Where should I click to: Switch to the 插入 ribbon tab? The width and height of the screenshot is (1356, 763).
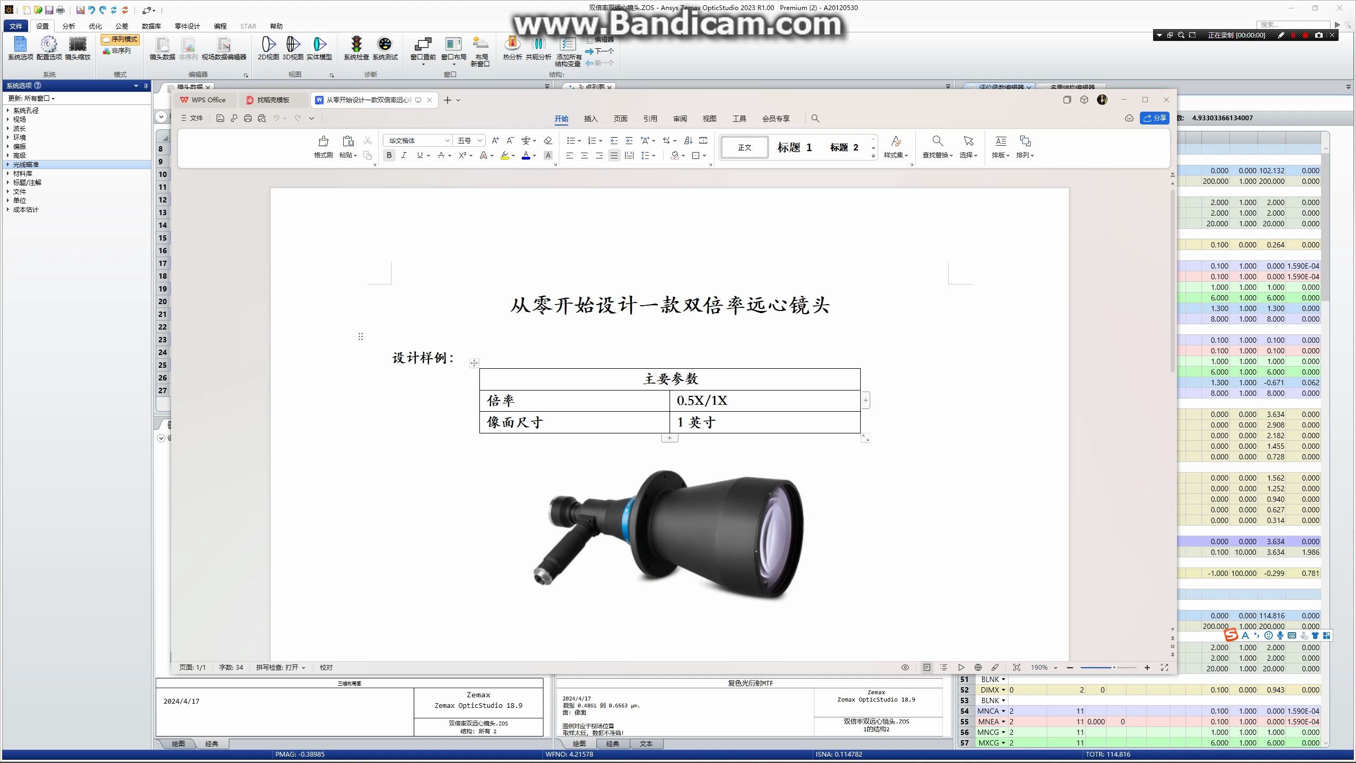tap(590, 119)
